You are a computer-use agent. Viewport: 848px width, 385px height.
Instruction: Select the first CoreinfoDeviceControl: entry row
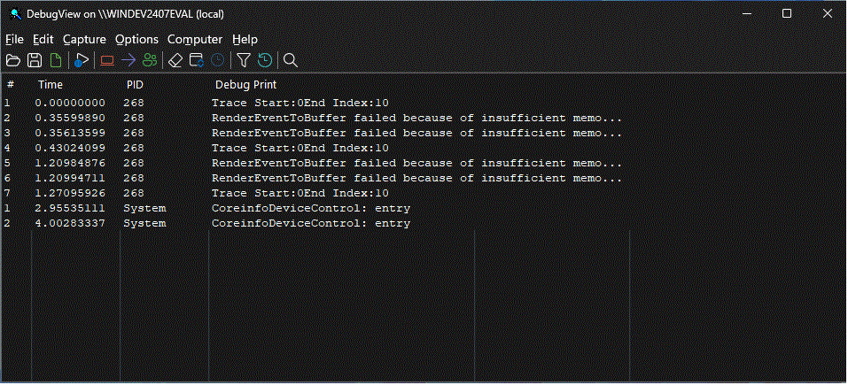click(310, 209)
